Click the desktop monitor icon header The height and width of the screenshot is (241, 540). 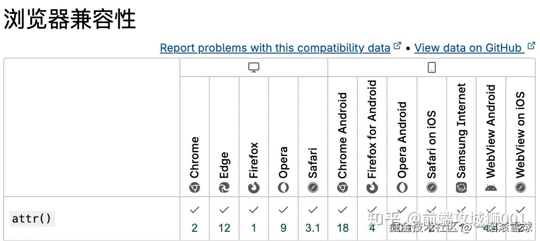(x=254, y=67)
